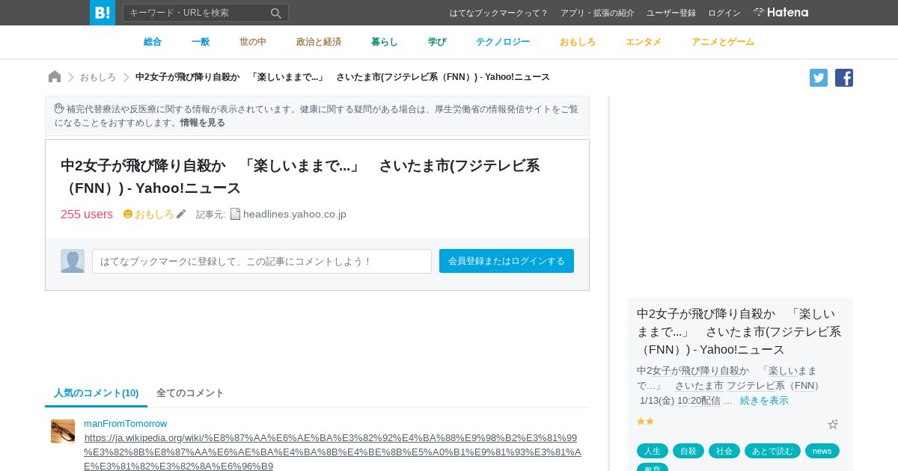The width and height of the screenshot is (898, 471).
Task: Click the 自殺 tag
Action: pos(688,451)
